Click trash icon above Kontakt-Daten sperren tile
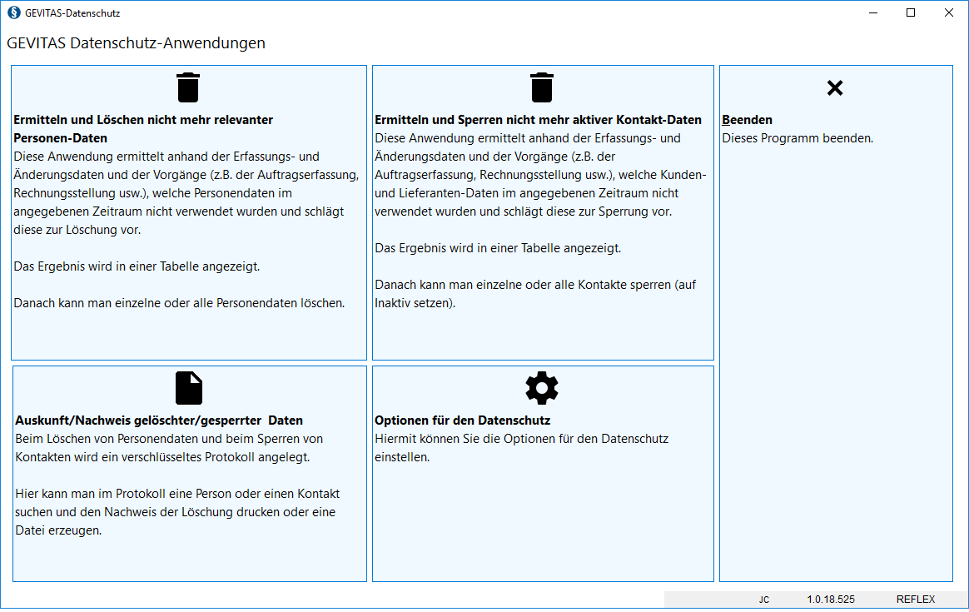This screenshot has height=612, width=969. 542,87
